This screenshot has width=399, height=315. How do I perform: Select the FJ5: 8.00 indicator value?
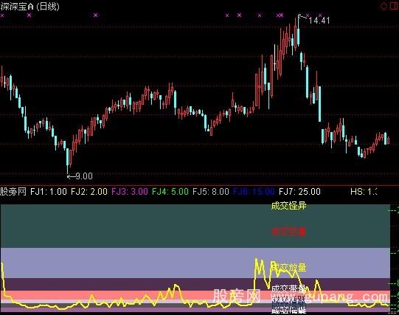pos(211,191)
